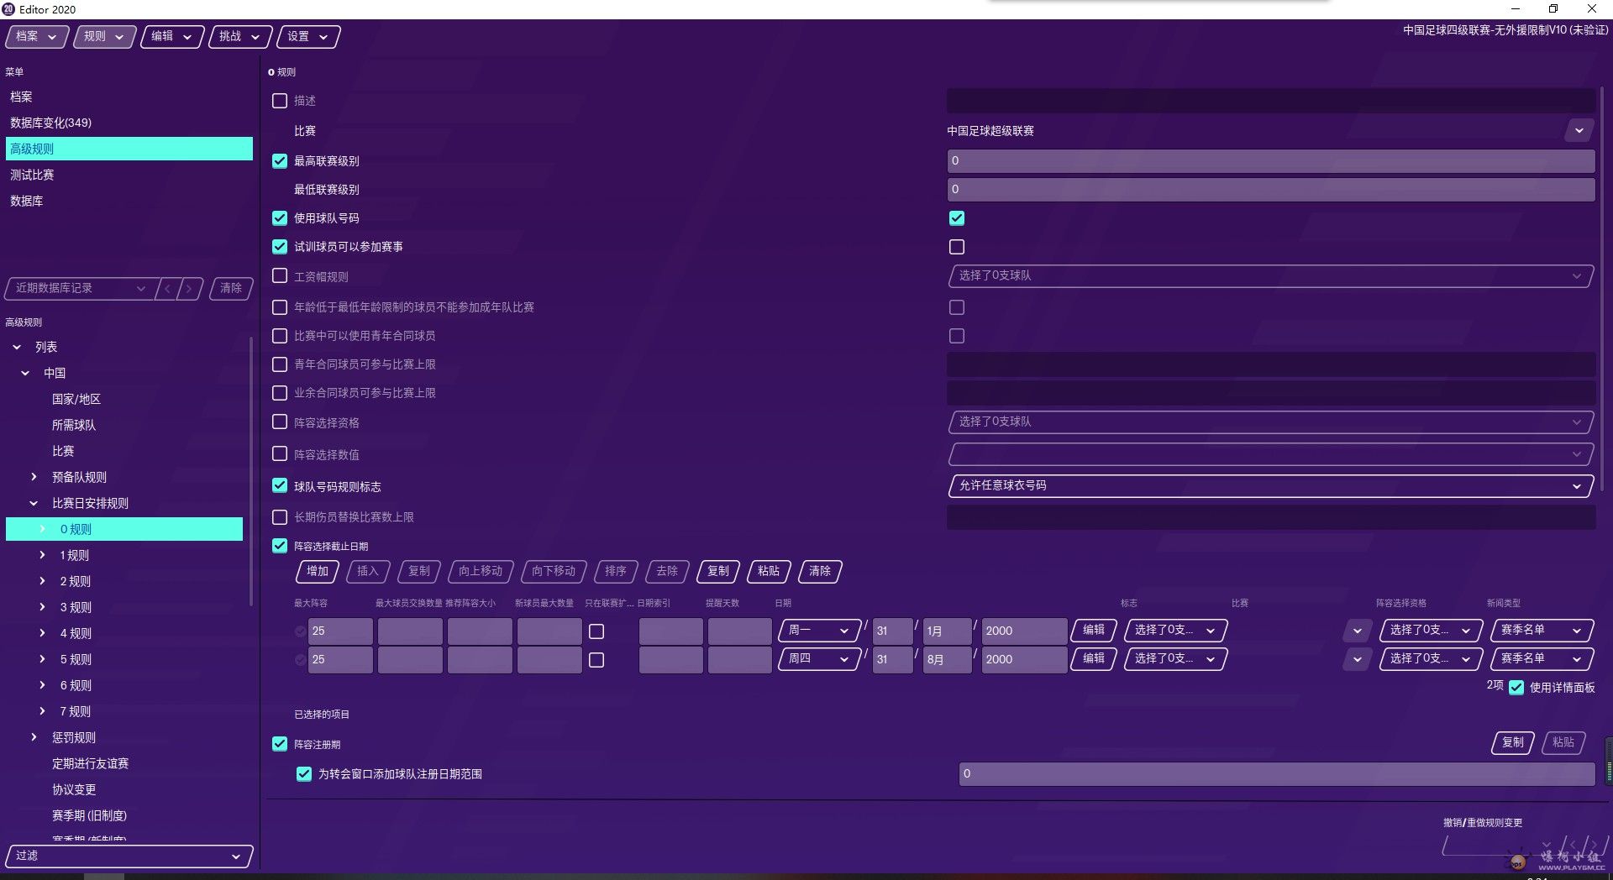Click the second deadline row's competition arrow button
1613x880 pixels.
click(x=1357, y=659)
